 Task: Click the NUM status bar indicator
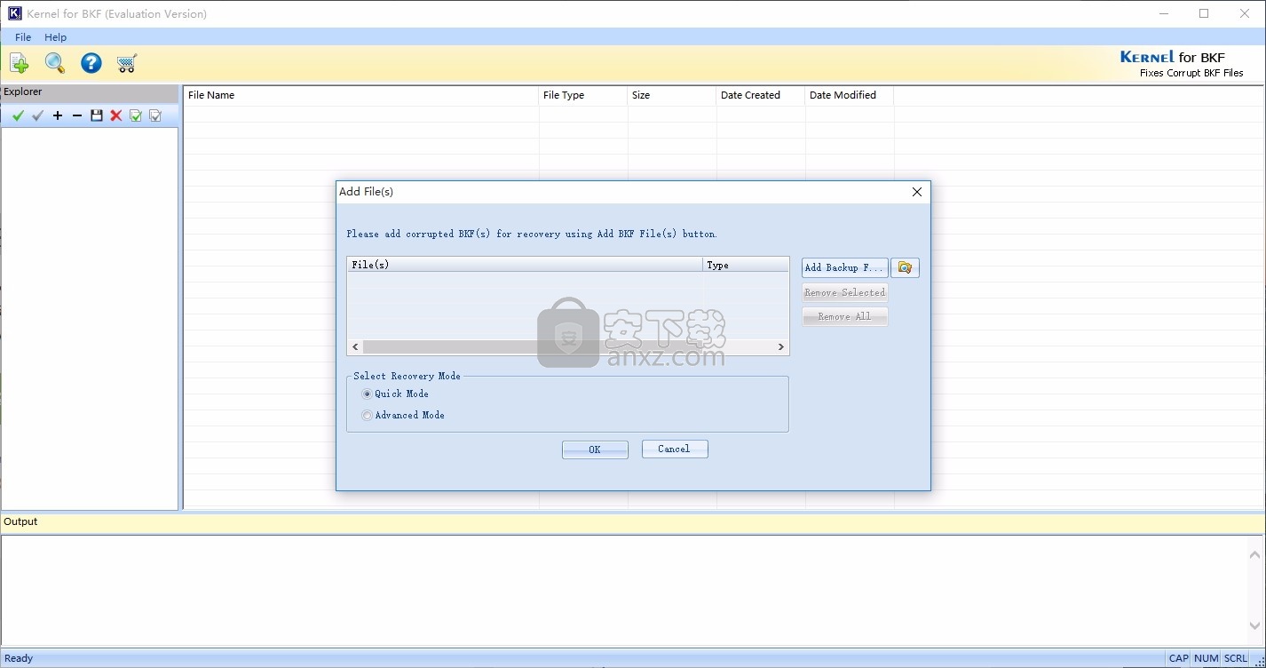tap(1207, 658)
